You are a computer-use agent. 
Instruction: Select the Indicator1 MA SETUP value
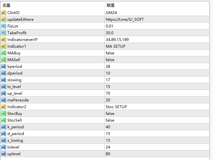[x=115, y=46]
